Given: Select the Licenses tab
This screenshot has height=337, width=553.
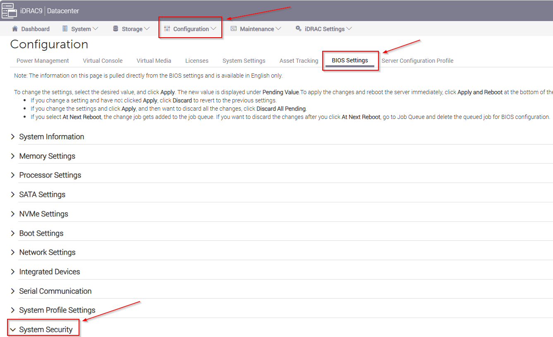Looking at the screenshot, I should coord(197,61).
